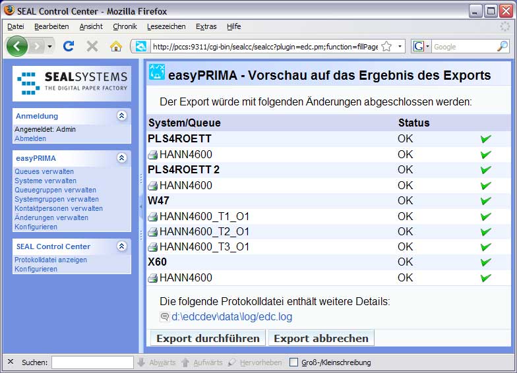Close the find bar with X
Screen dimensions: 517x373
pos(10,362)
